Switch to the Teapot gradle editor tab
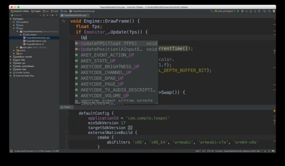 (67, 107)
